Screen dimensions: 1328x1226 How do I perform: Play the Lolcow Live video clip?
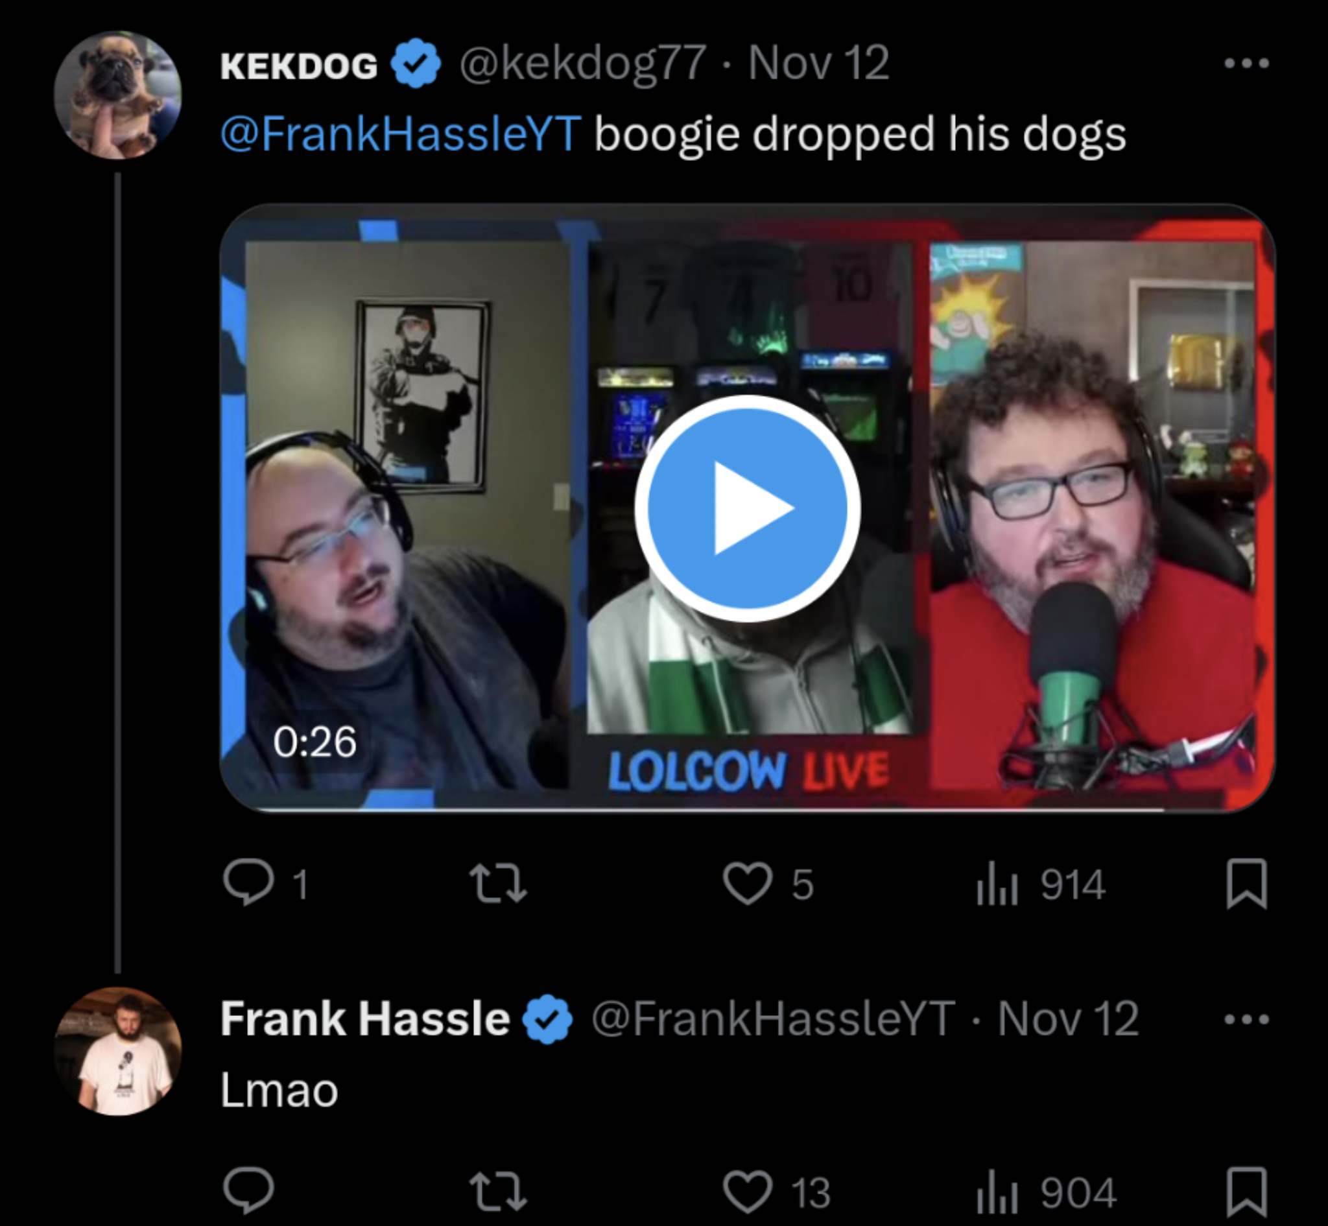747,508
